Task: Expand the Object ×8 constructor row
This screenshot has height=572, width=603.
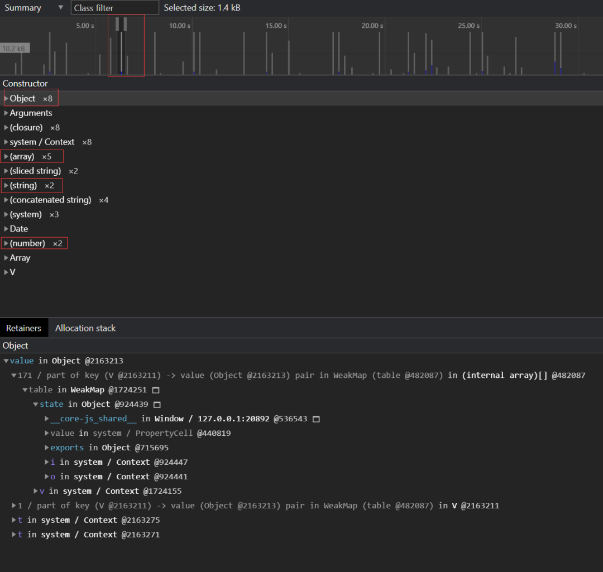Action: pos(6,99)
